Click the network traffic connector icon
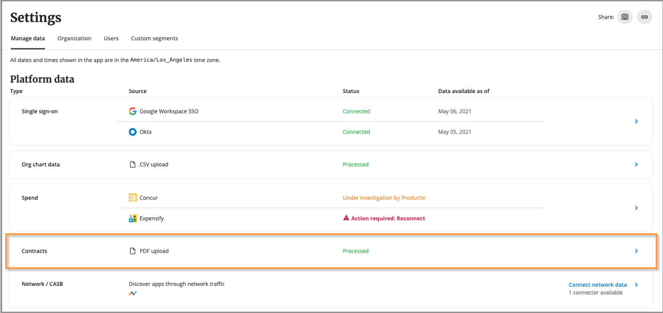The height and width of the screenshot is (313, 663). [133, 293]
